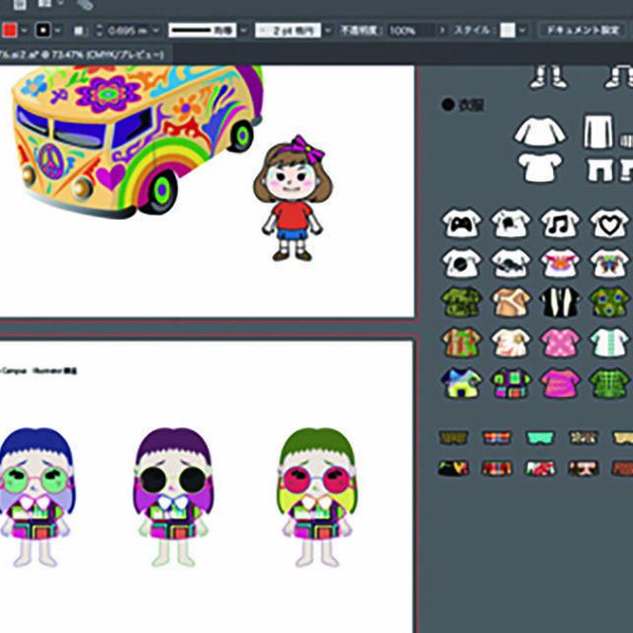Open the fill color dropdown arrow

pyautogui.click(x=24, y=31)
